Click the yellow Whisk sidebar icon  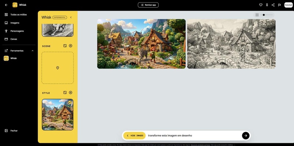[x=6, y=58]
